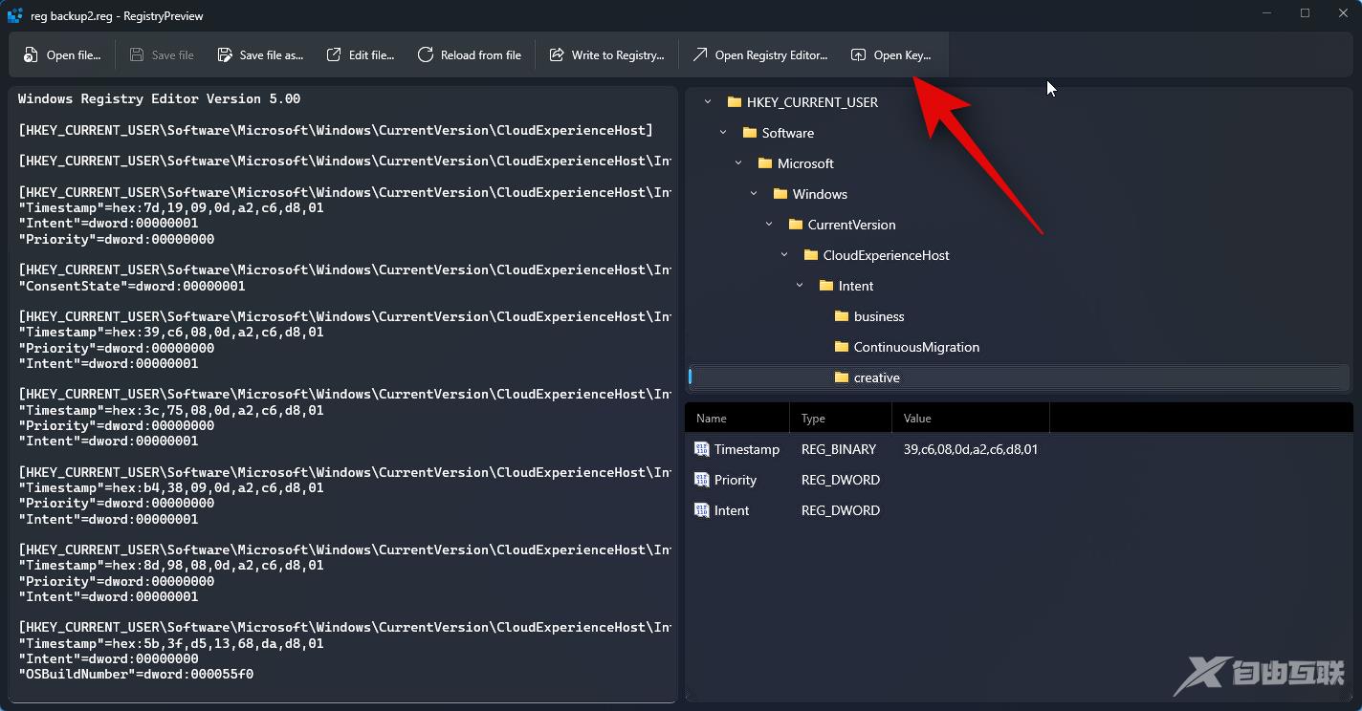Launch Open Registry Editor from toolbar

click(x=759, y=55)
